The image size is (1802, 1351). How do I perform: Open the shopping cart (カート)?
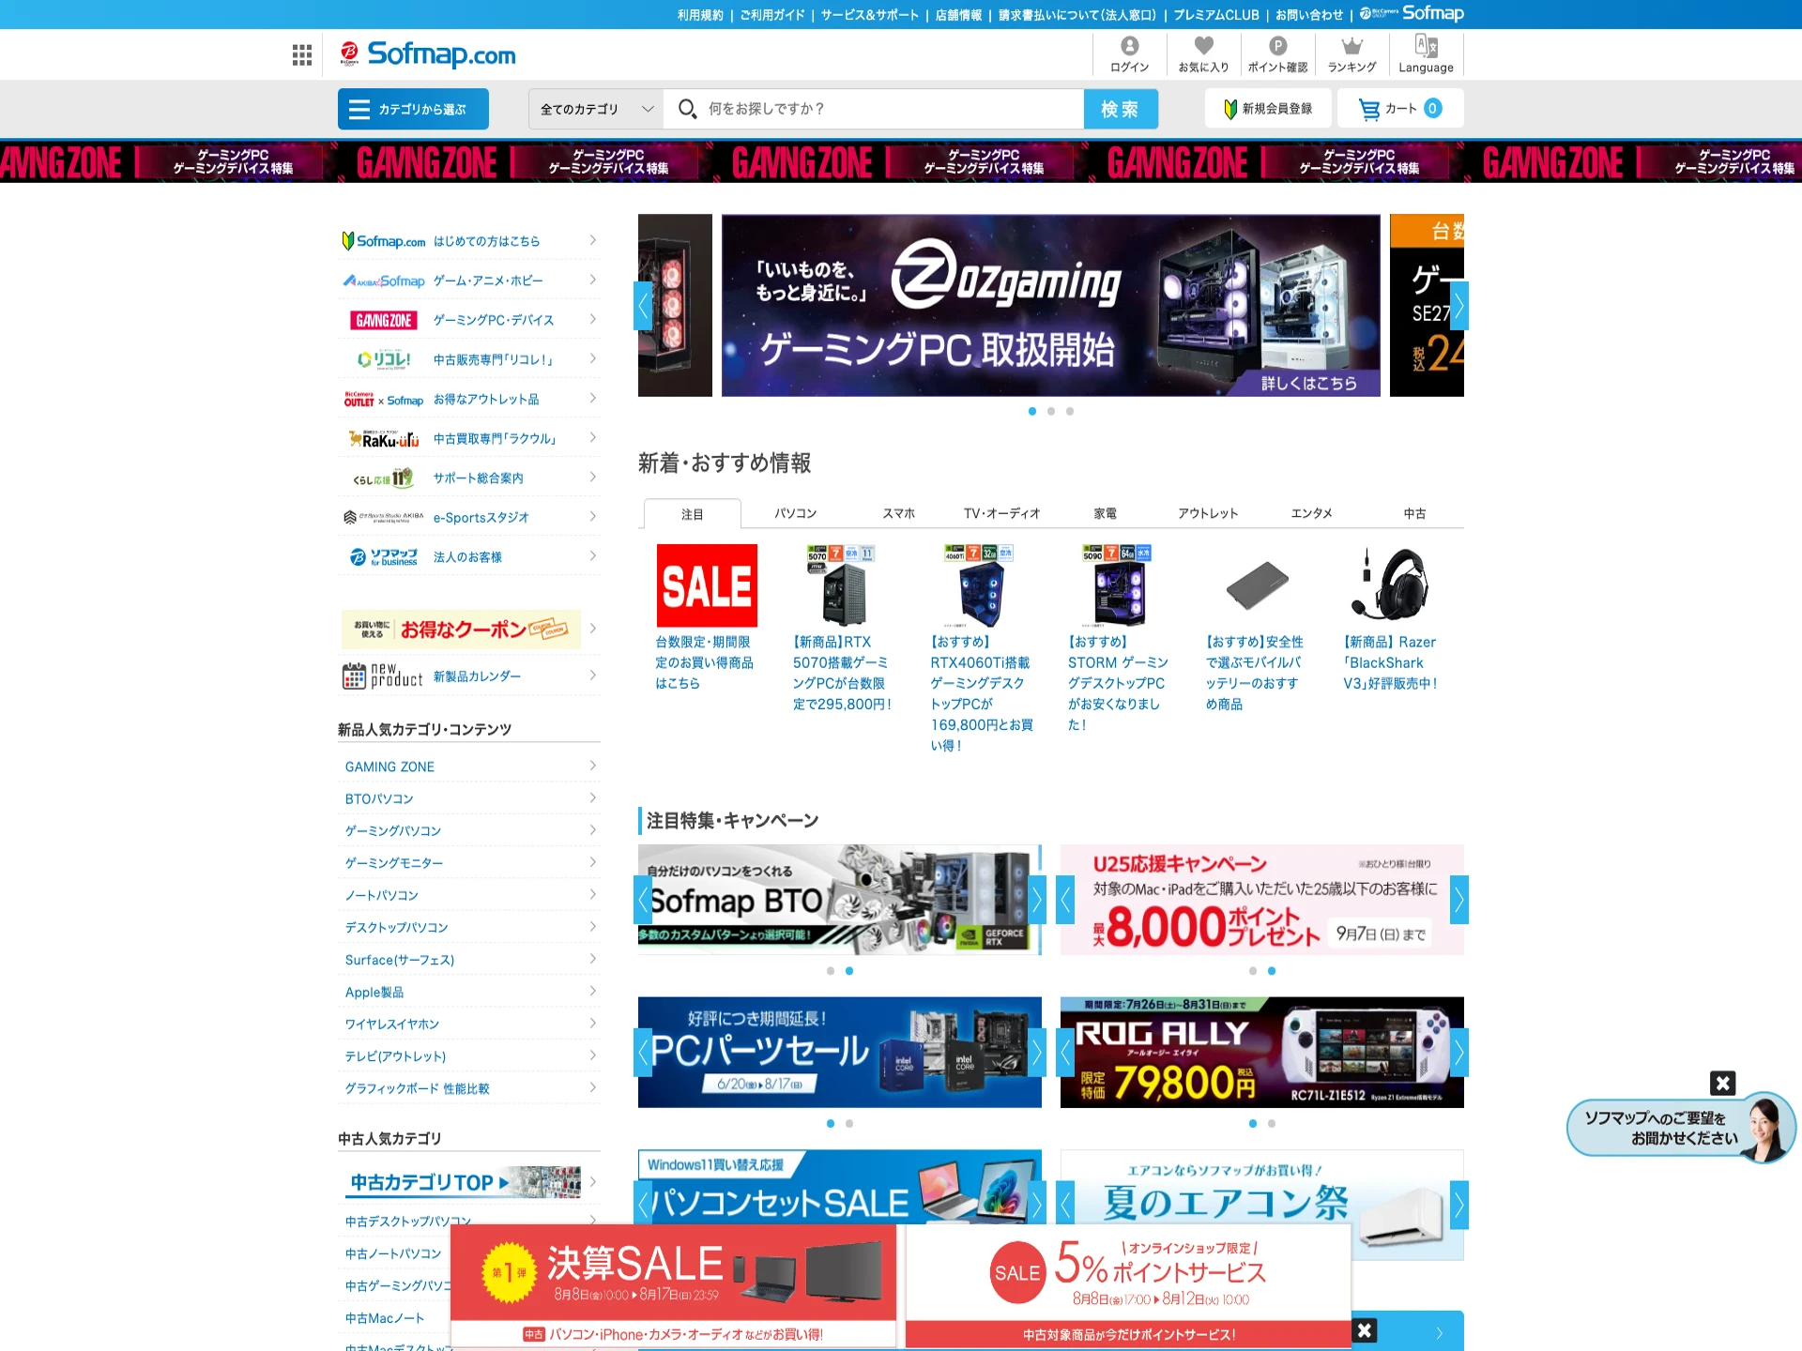click(x=1400, y=109)
